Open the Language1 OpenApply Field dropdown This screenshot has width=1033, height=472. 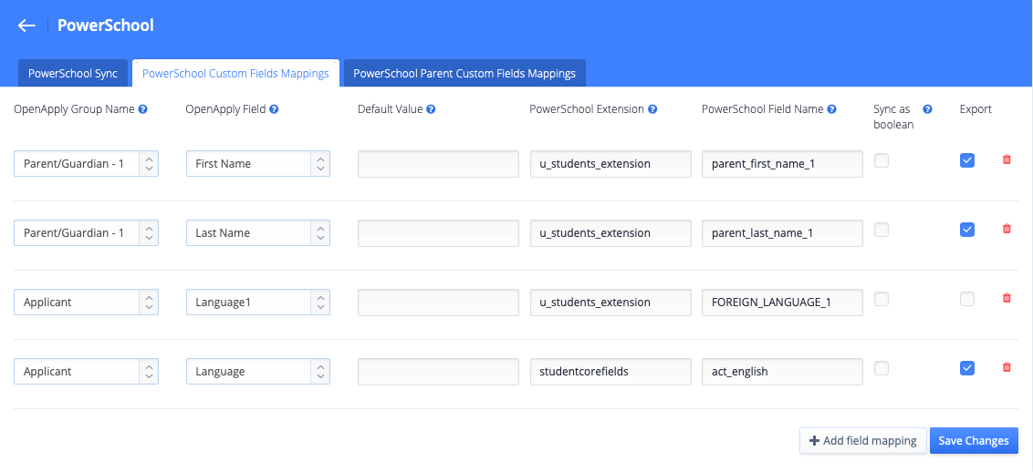[257, 303]
